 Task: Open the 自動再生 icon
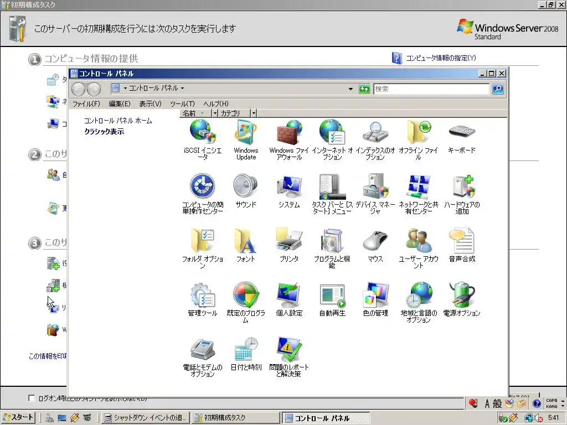332,299
